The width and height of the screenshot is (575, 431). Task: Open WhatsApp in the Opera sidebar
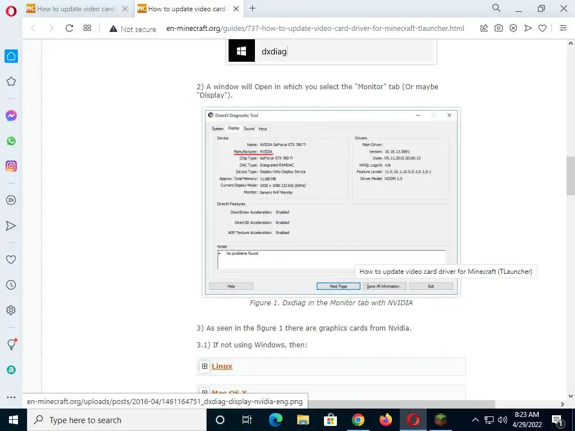[11, 141]
